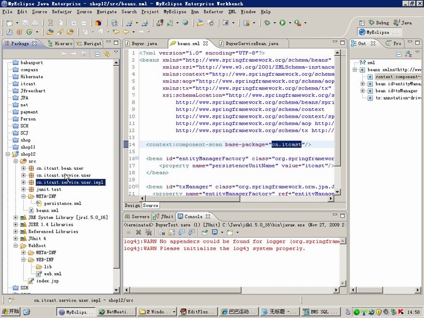Image resolution: width=424 pixels, height=318 pixels.
Task: Click the 3D box package toolbar icon
Action: [x=98, y=23]
